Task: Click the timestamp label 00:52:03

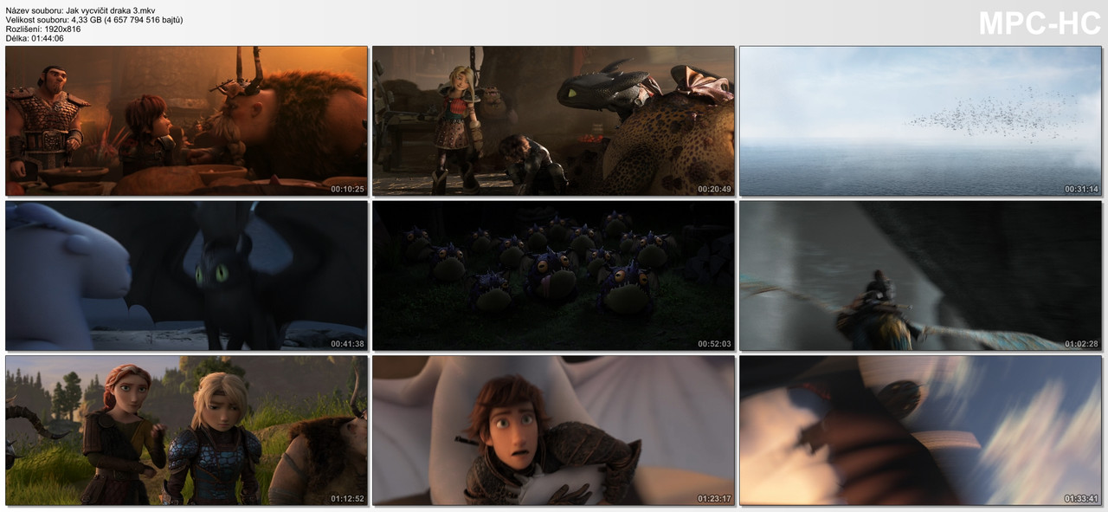Action: click(714, 344)
